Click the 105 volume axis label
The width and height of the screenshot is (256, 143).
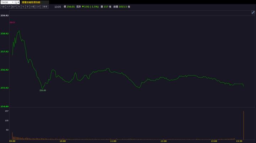click(x=6, y=121)
